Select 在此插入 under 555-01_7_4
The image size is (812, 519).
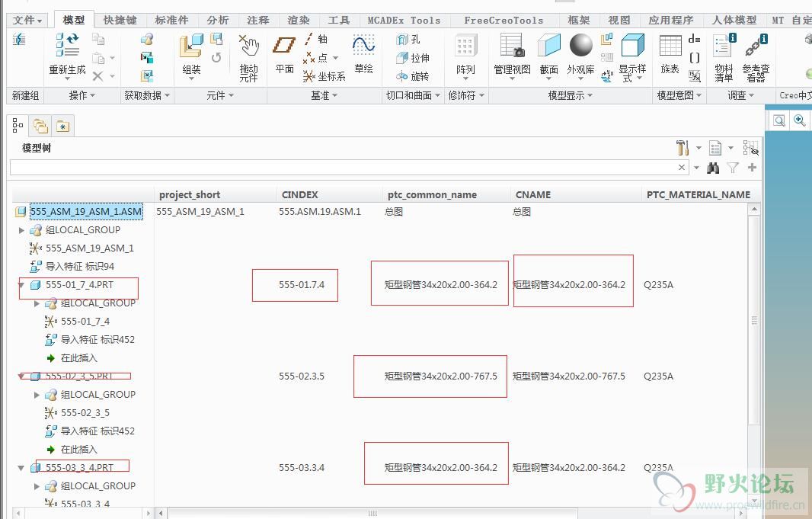(x=78, y=358)
